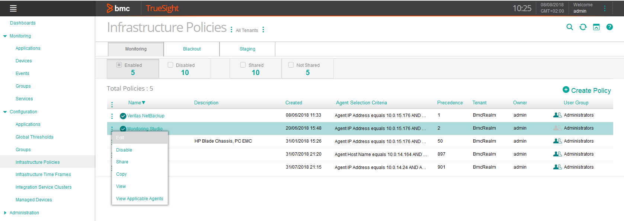Screen dimensions: 624x221
Task: Open Global Thresholds in sidebar
Action: (x=35, y=137)
